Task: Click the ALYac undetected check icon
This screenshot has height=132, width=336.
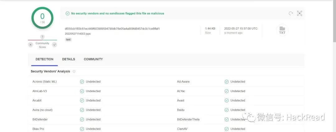Action: (226, 91)
